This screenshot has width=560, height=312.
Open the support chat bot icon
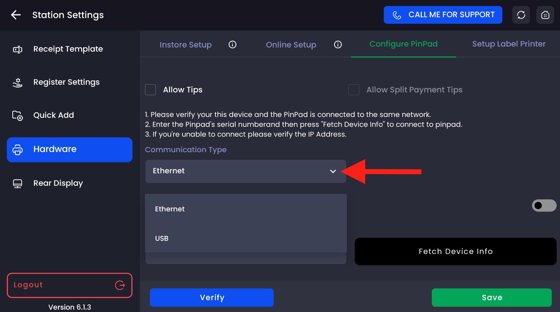pyautogui.click(x=545, y=15)
